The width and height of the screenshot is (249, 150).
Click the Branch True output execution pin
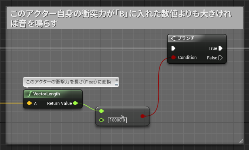coord(220,48)
